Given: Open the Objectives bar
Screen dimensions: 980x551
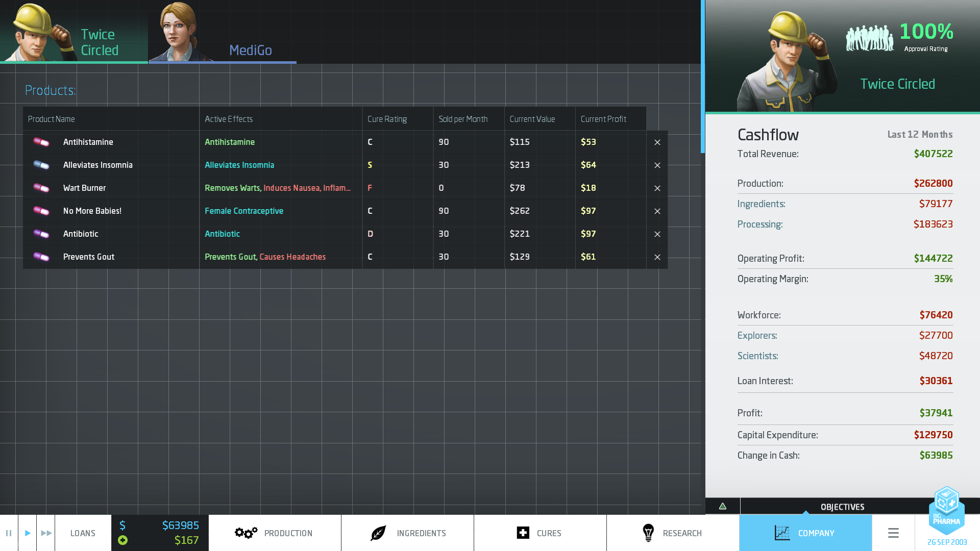Looking at the screenshot, I should click(x=842, y=507).
